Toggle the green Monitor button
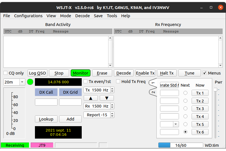This screenshot has height=151, width=226. [x=81, y=73]
